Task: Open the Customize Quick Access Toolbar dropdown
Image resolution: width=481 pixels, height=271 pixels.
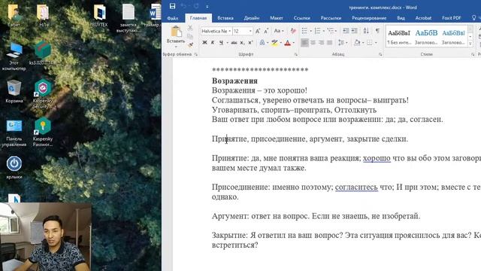Action: [207, 7]
